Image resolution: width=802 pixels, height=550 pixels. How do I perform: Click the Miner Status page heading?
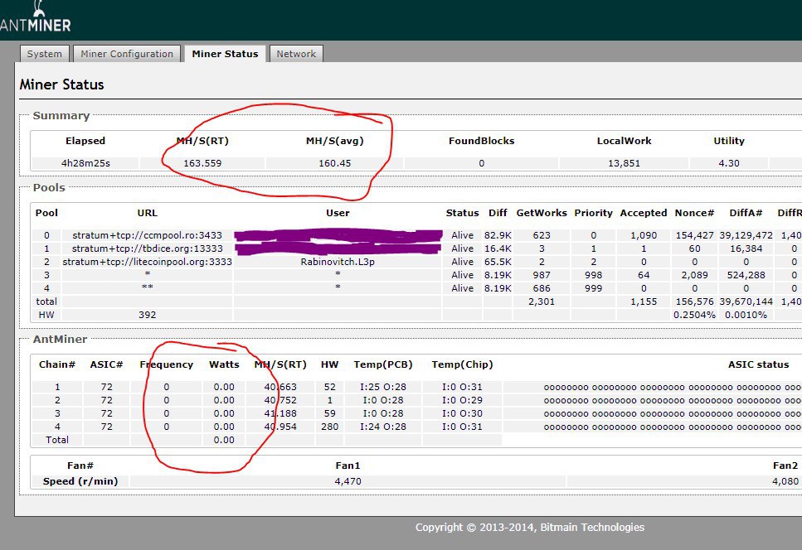[62, 84]
